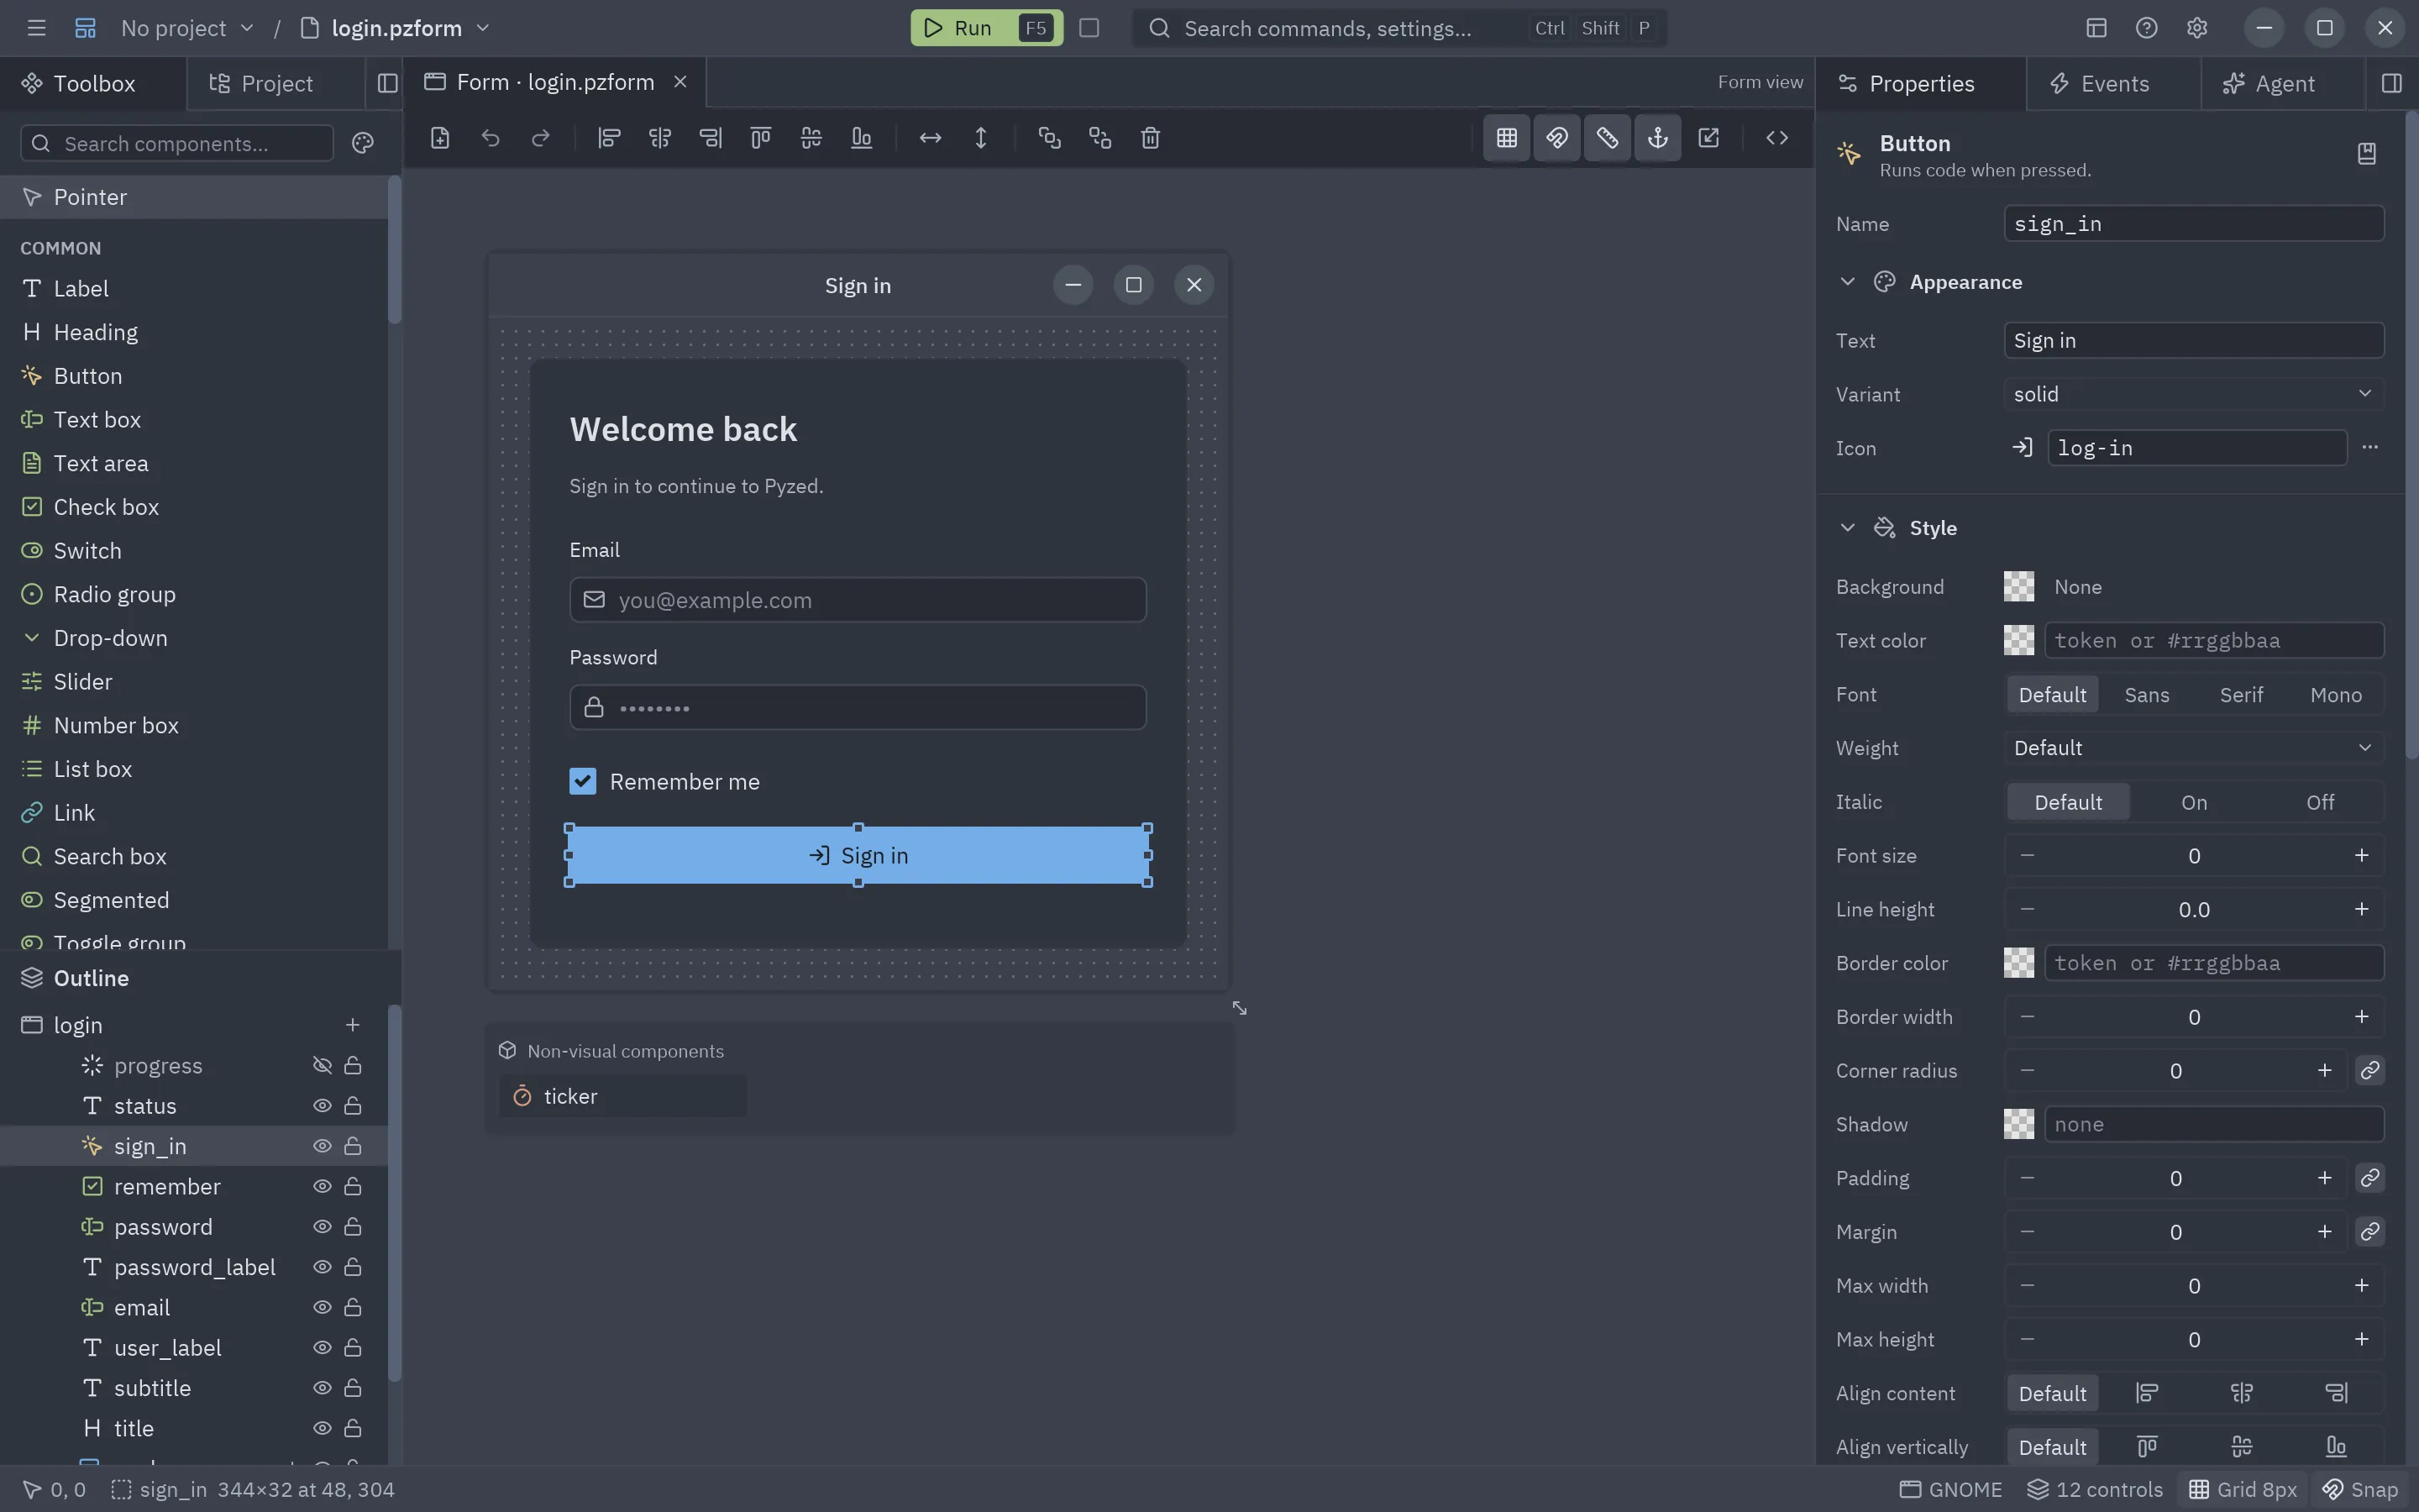This screenshot has height=1512, width=2419.
Task: Bring selected control to front
Action: [1048, 138]
